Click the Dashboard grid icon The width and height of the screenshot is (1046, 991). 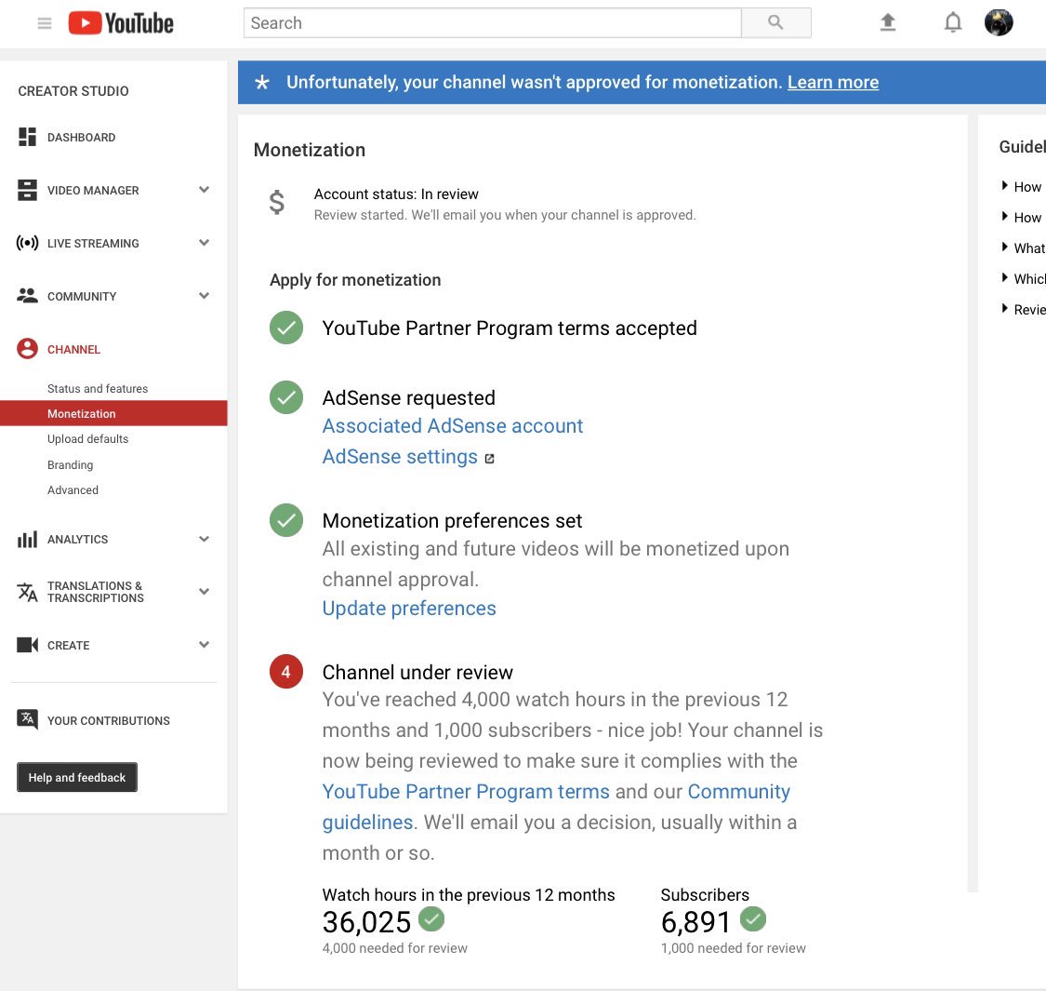click(x=27, y=137)
